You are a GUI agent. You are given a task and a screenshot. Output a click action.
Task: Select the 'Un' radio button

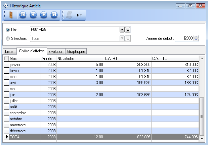[8, 30]
